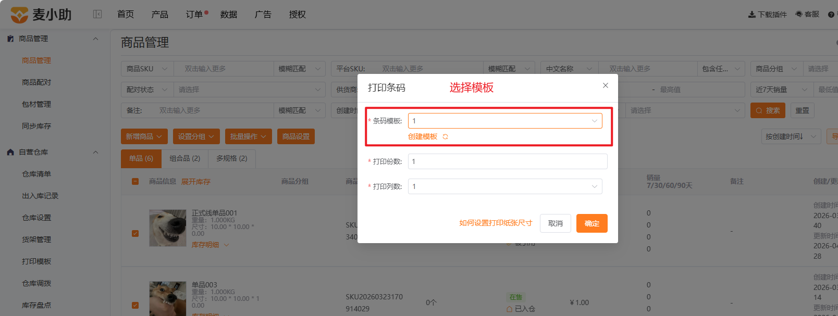Open the 首页 menu

126,15
